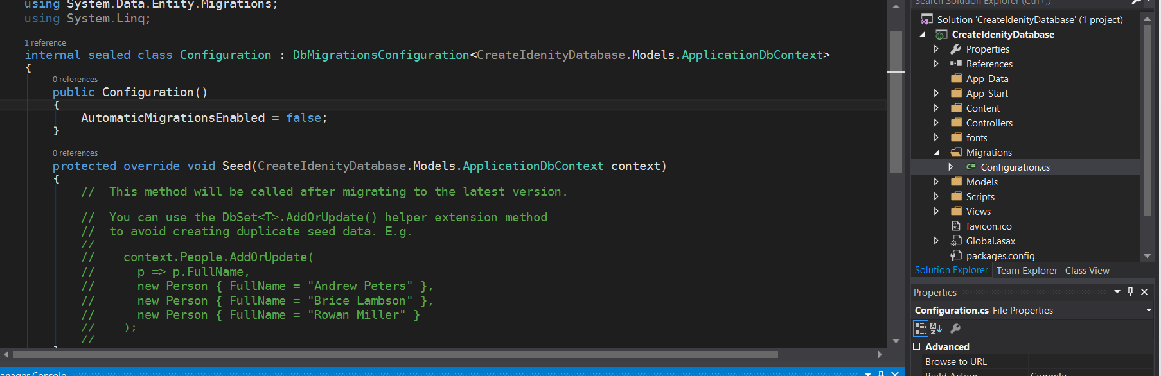This screenshot has height=376, width=1161.
Task: Click the '1 reference' CodeLens link
Action: click(45, 43)
